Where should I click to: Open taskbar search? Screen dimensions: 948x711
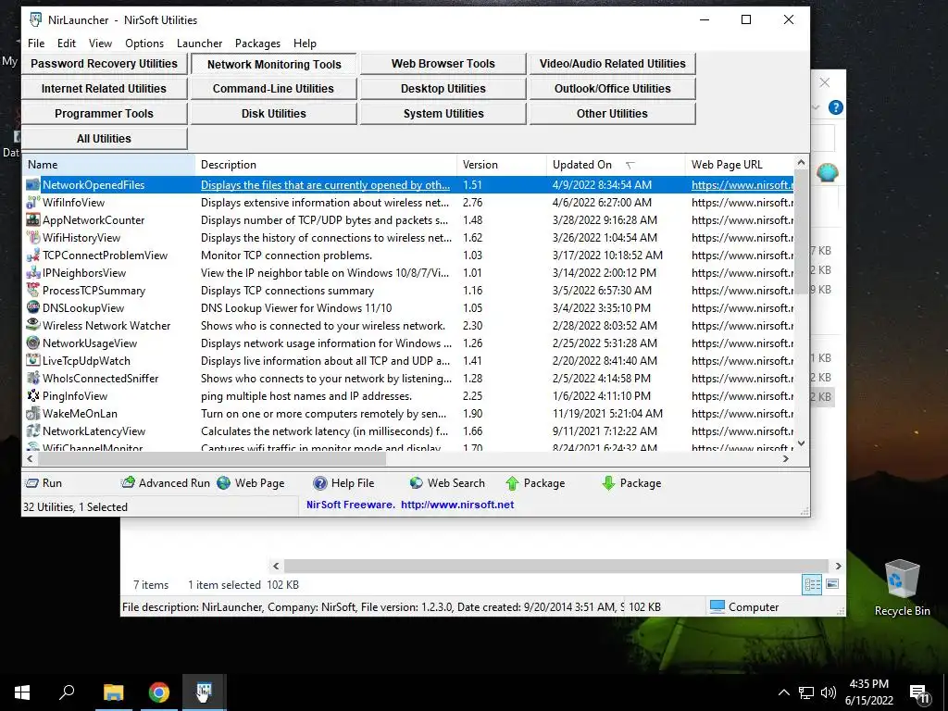(67, 692)
